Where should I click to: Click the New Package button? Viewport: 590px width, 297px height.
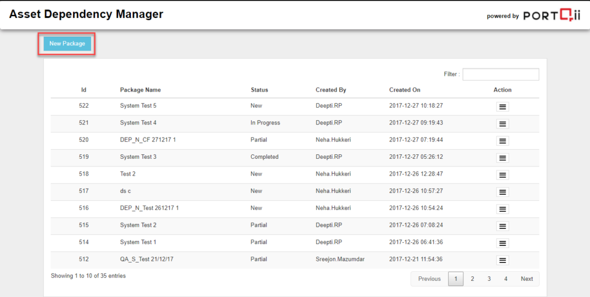[x=67, y=44]
